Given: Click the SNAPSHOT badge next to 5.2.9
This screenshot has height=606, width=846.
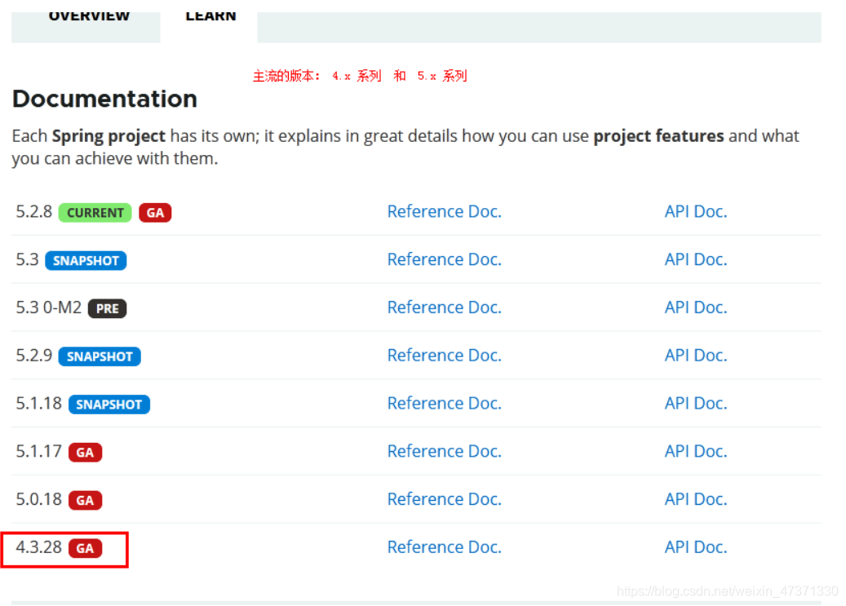Looking at the screenshot, I should 100,356.
